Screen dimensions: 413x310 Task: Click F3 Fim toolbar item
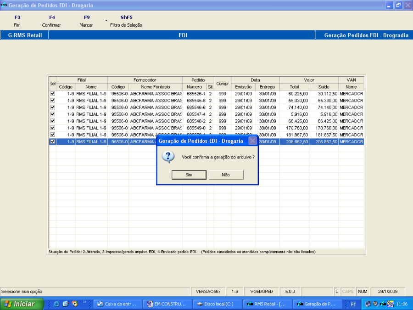pyautogui.click(x=17, y=21)
